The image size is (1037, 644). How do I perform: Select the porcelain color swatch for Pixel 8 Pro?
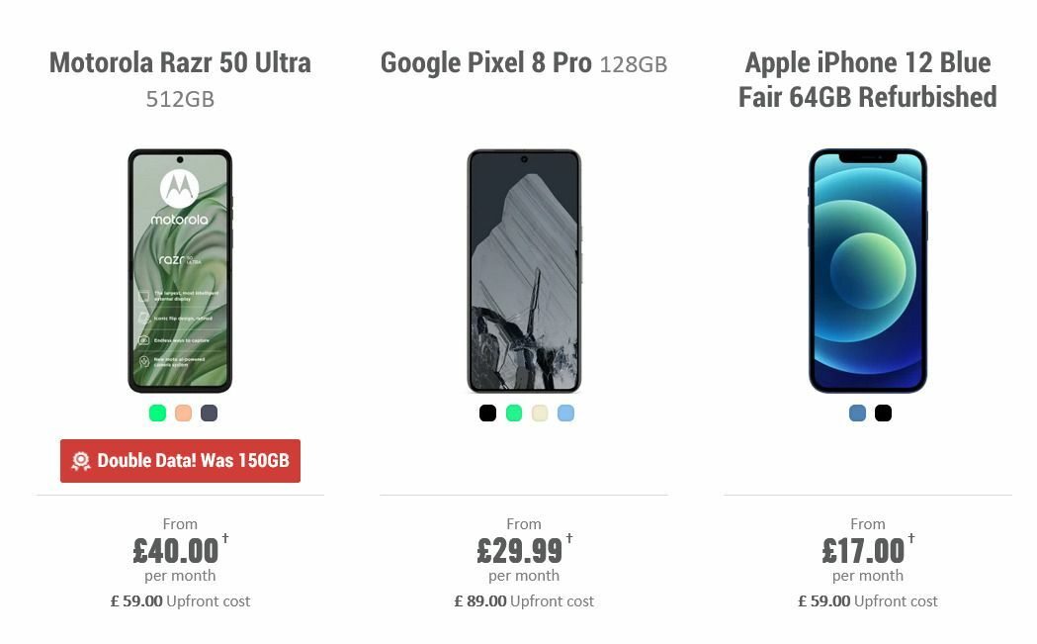(540, 413)
